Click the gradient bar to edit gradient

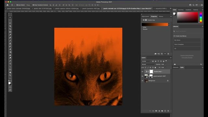tap(155, 24)
